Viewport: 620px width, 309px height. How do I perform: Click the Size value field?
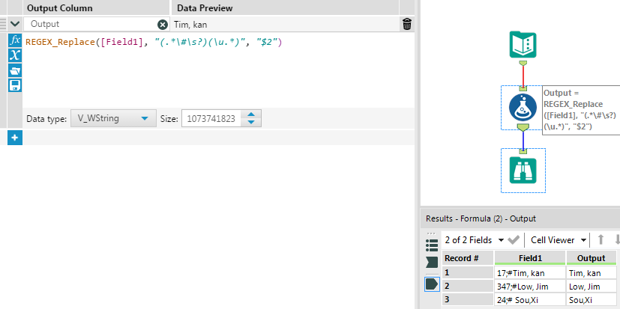[x=211, y=118]
